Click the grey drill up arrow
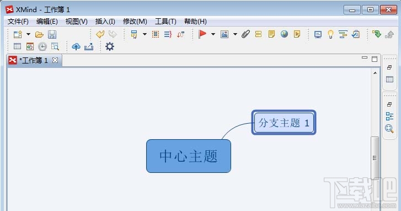This screenshot has height=211, width=401. click(389, 34)
